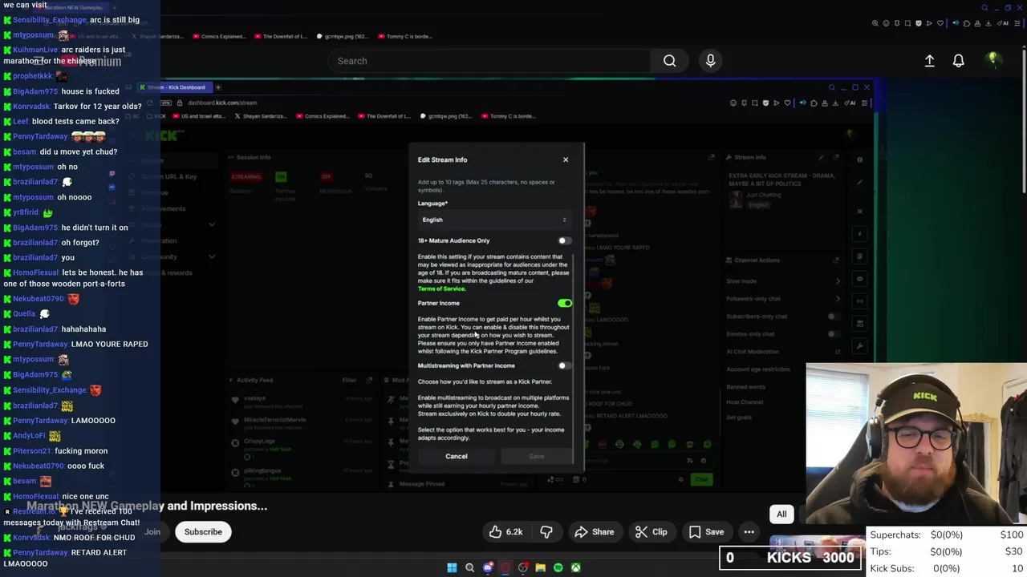
Task: Open Windows taskbar search
Action: click(470, 567)
